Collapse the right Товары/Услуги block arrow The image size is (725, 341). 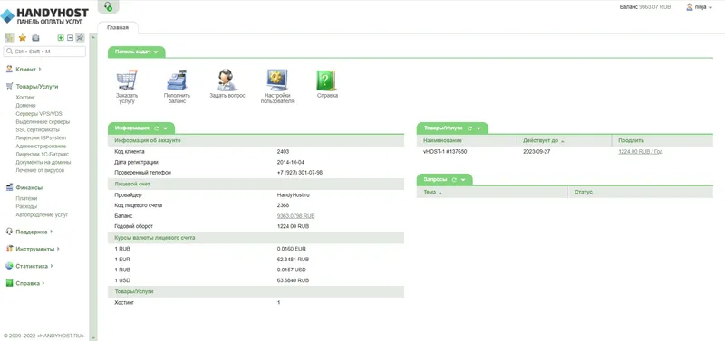coord(478,128)
